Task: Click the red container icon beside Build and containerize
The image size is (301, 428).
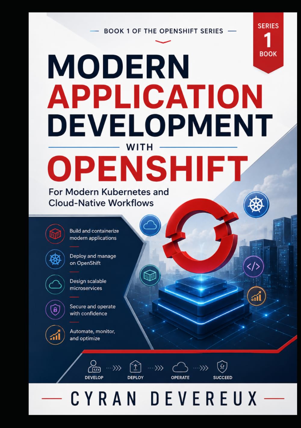Action: click(x=55, y=234)
